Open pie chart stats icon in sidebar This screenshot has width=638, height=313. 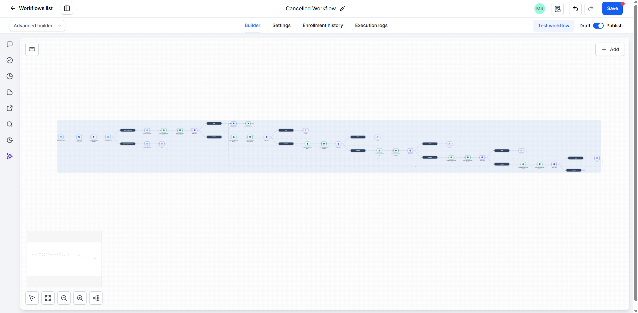pyautogui.click(x=10, y=76)
